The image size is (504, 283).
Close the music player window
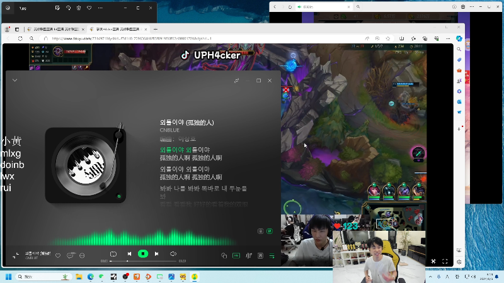point(270,80)
